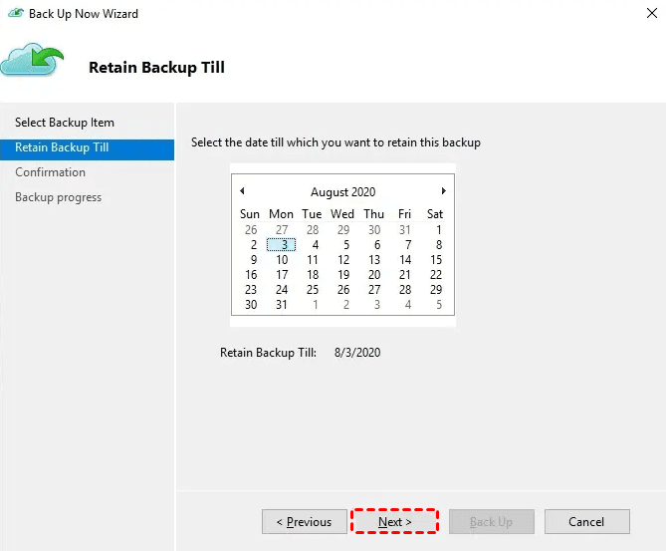666x551 pixels.
Task: Go to next month in calendar
Action: click(x=443, y=191)
